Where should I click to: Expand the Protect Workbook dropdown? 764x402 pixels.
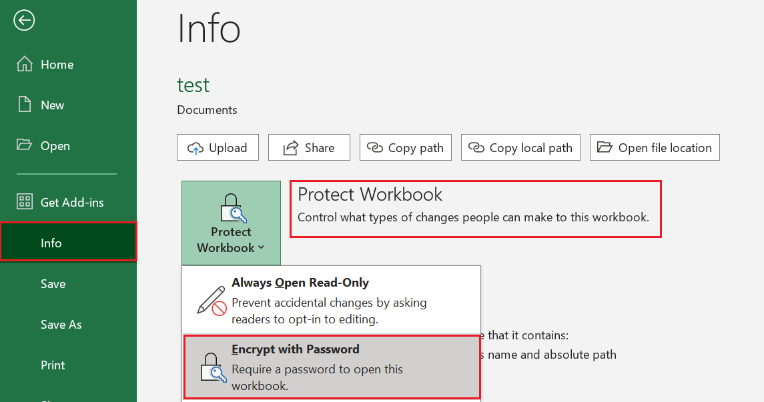coord(231,223)
